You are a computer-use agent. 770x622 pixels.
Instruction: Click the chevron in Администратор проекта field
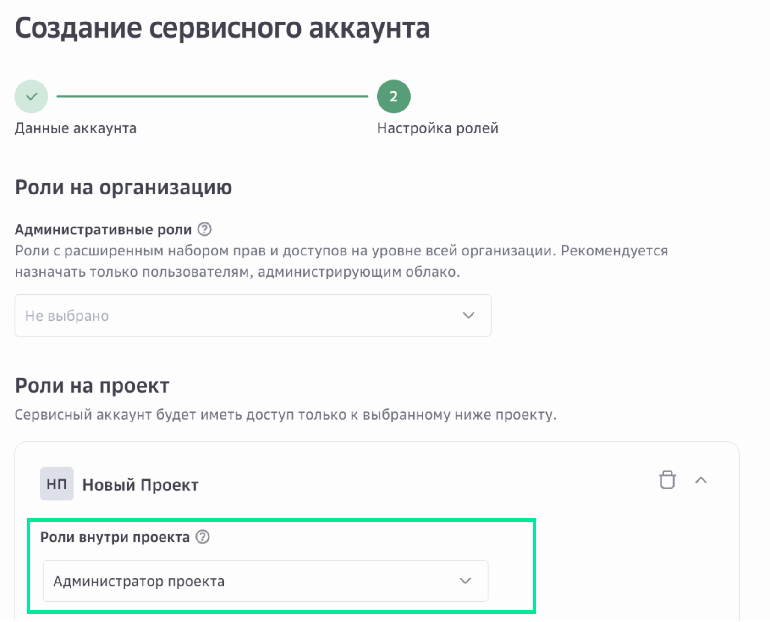pos(465,581)
